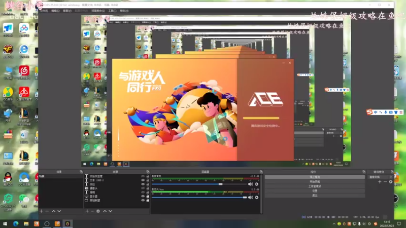406x228 pixels.
Task: Move scene up in the scenes panel
Action: 54,211
